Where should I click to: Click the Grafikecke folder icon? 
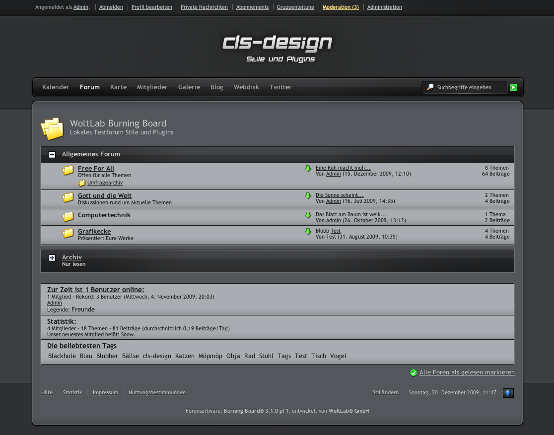(68, 233)
